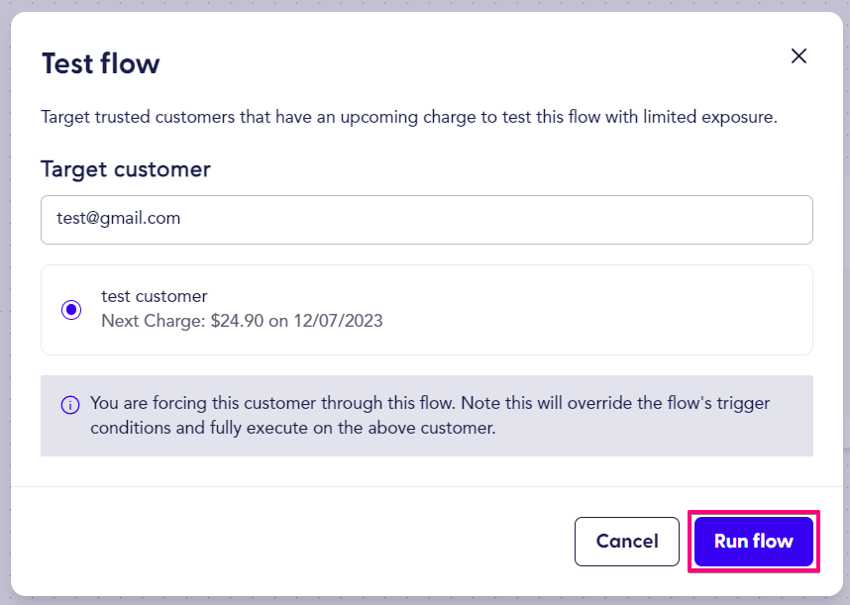Image resolution: width=850 pixels, height=605 pixels.
Task: Click the trusted customers description text
Action: (x=409, y=117)
